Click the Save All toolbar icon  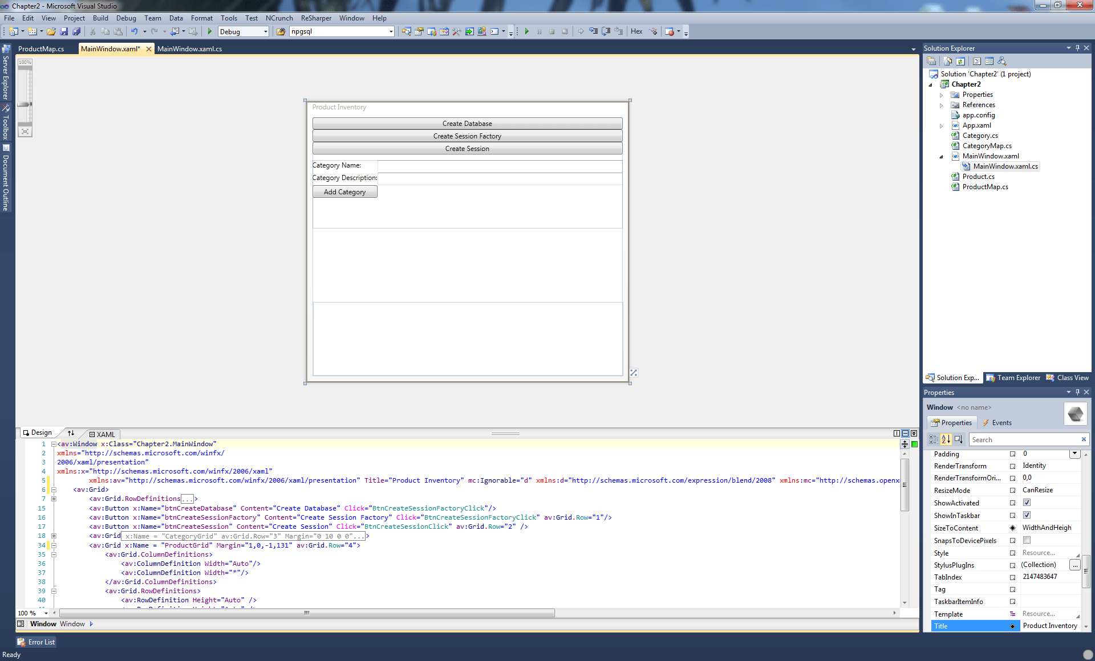(x=76, y=32)
